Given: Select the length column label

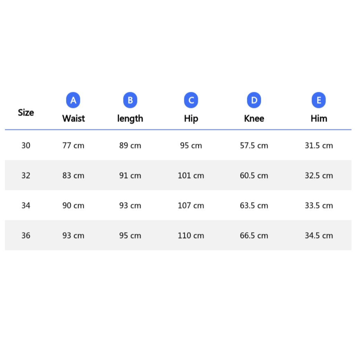Looking at the screenshot, I should coord(130,119).
